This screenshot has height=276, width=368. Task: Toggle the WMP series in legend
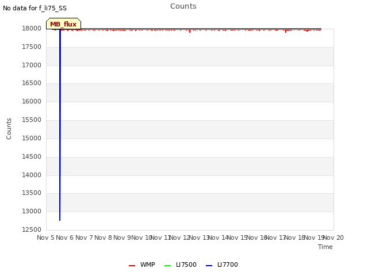click(x=142, y=264)
